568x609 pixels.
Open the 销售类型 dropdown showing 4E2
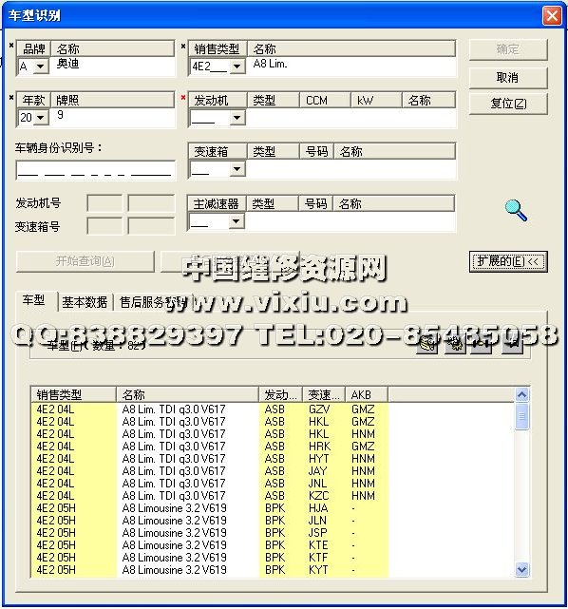tap(237, 67)
